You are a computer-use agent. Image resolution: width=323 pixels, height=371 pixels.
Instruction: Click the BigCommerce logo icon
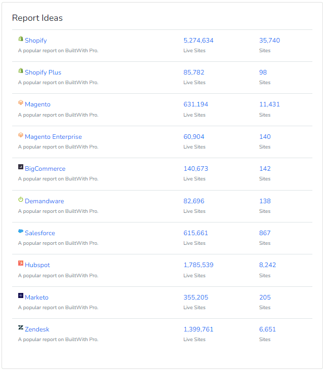pos(21,167)
